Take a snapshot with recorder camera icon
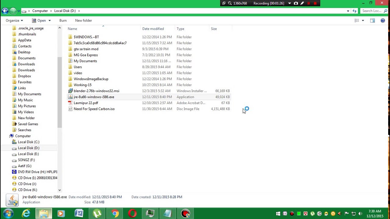This screenshot has width=390, height=219. [296, 3]
